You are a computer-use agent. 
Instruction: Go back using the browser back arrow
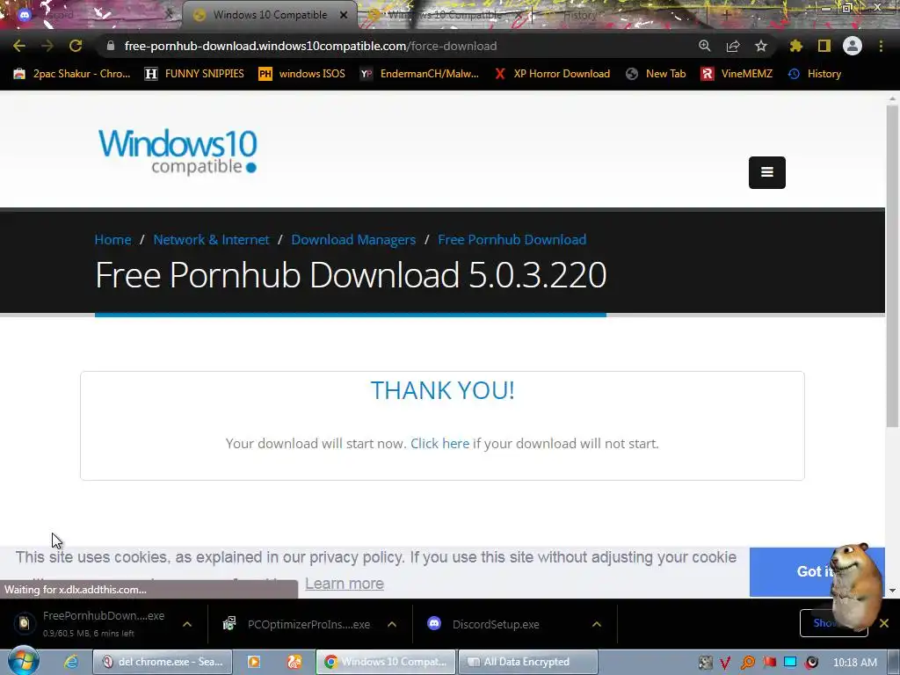(x=19, y=46)
